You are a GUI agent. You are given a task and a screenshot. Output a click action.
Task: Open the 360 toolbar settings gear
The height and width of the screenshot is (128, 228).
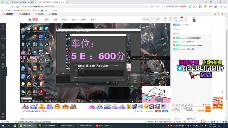pos(222,14)
